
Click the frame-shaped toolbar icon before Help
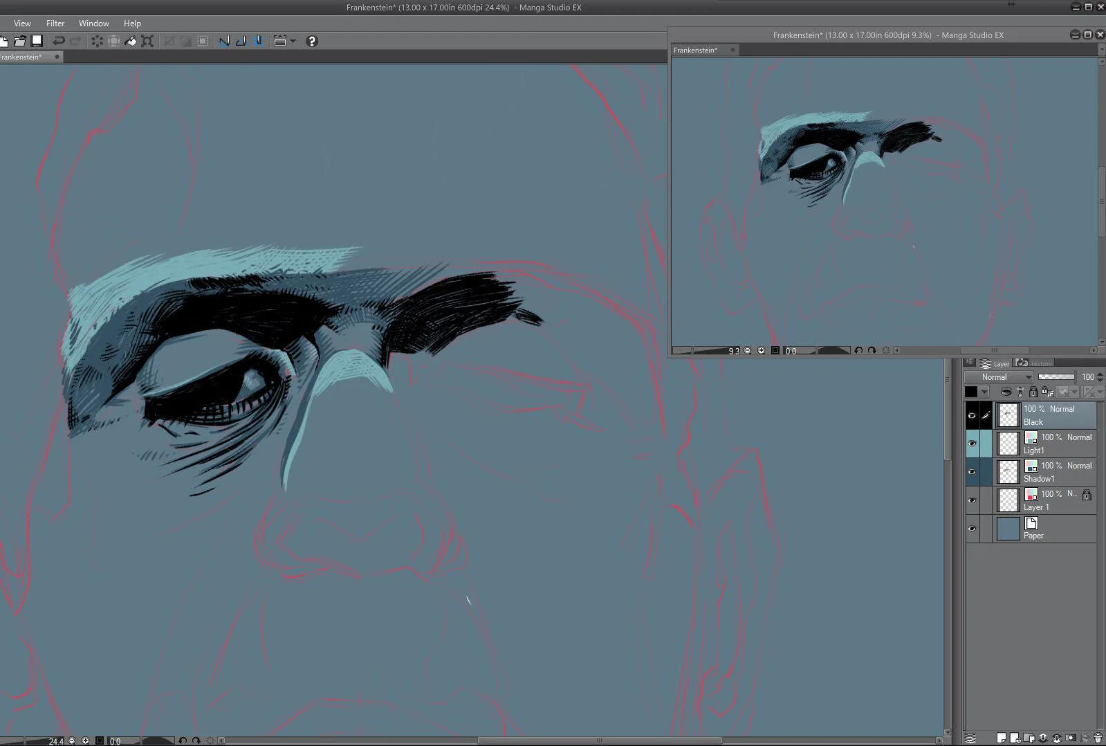click(280, 41)
